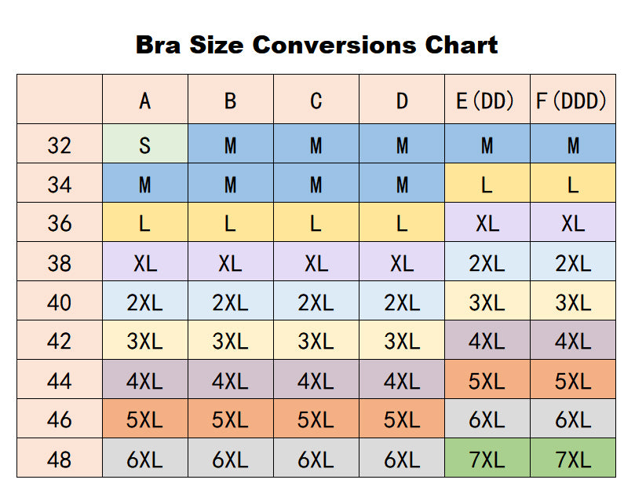
Task: Click the 5XL cell in row 46 under A
Action: pos(145,419)
